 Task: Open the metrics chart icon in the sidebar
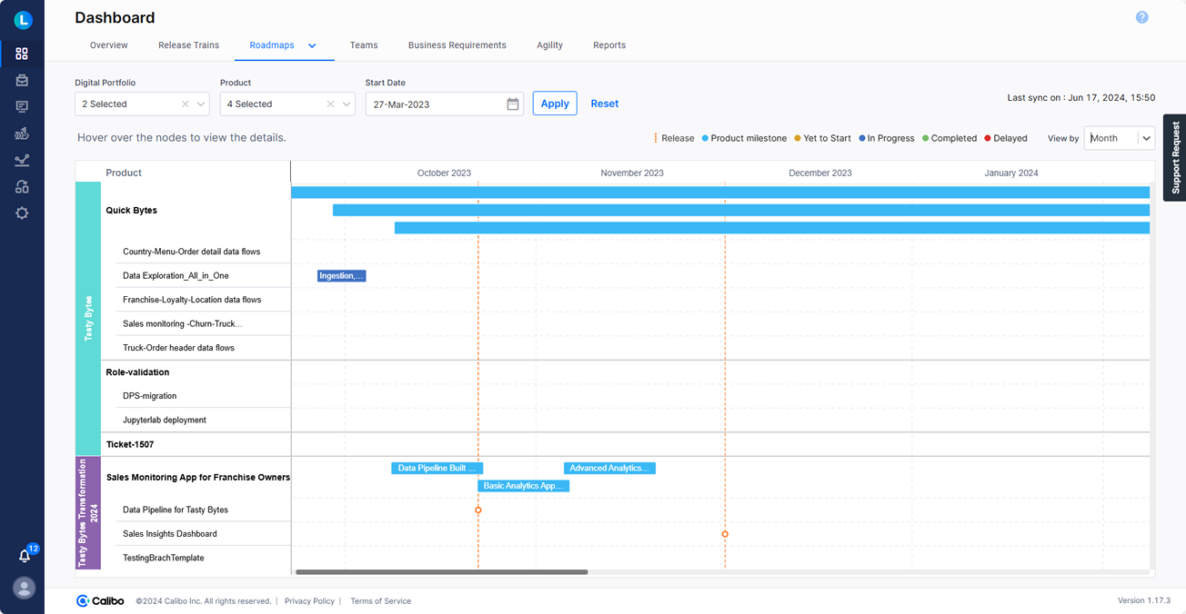click(x=23, y=160)
